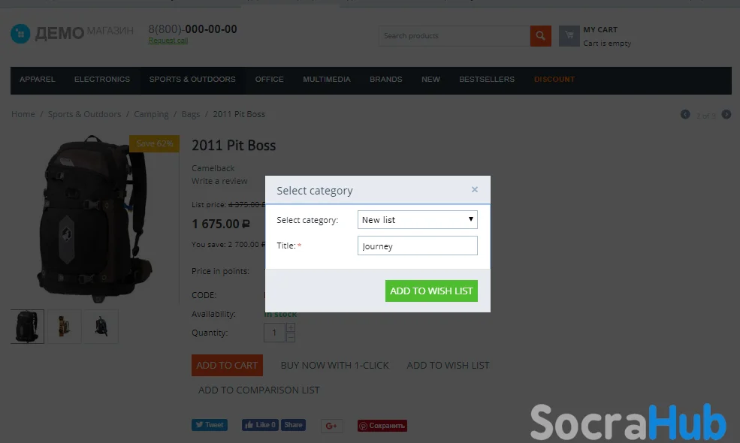Increase quantity with plus stepper
The height and width of the screenshot is (443, 740).
tap(291, 327)
